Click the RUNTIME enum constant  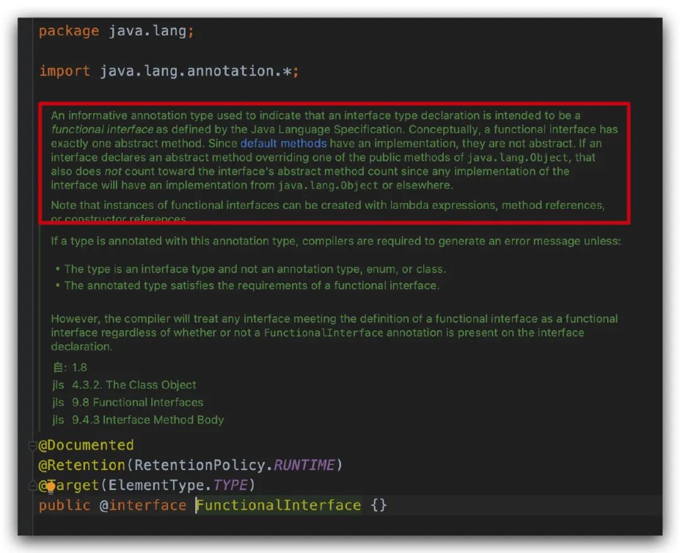coord(303,466)
